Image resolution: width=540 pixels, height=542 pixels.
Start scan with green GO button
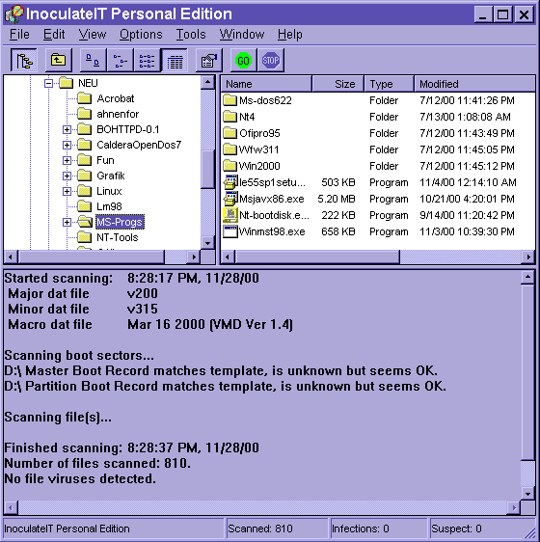[243, 61]
